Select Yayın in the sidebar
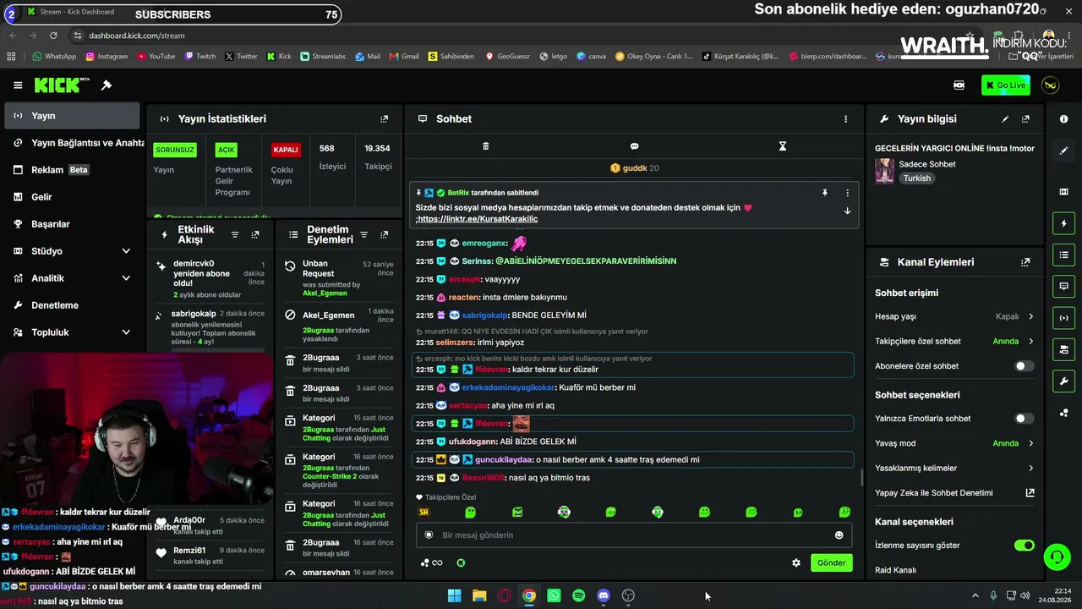Viewport: 1082px width, 609px height. pyautogui.click(x=72, y=116)
